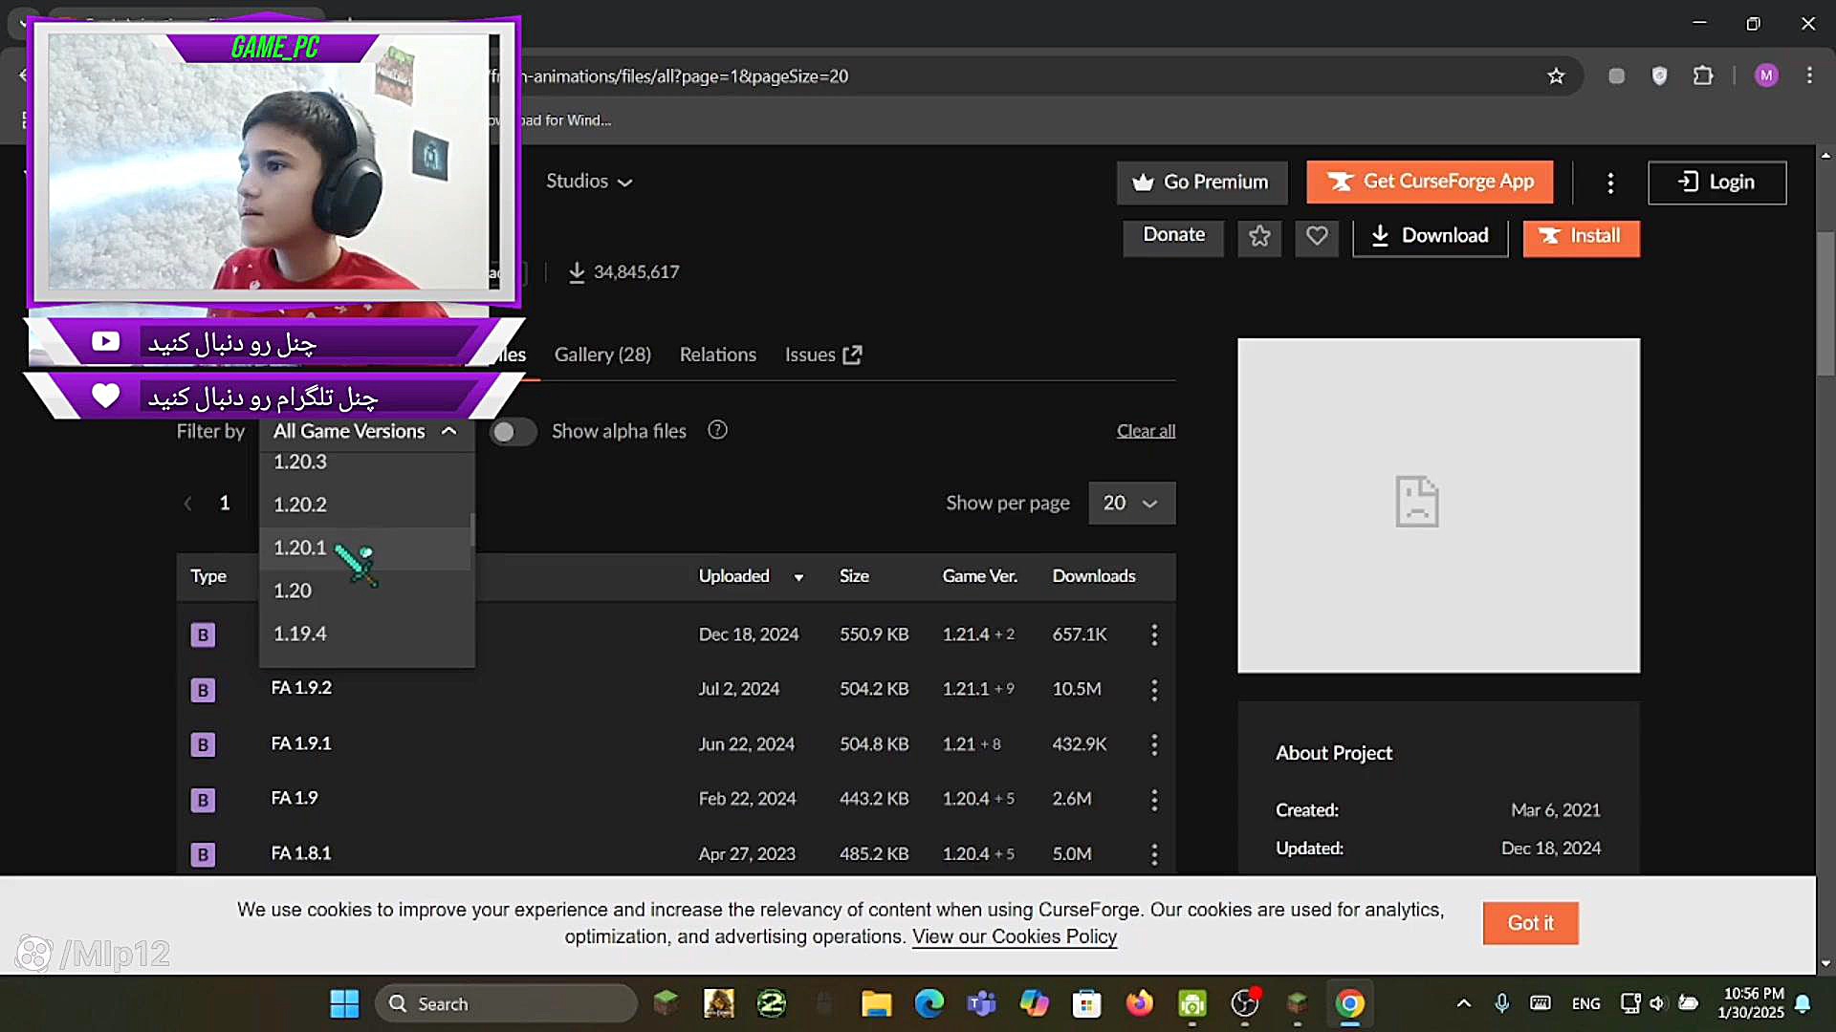Open FA 1.9.2 file entry
Image resolution: width=1836 pixels, height=1032 pixels.
pos(301,688)
